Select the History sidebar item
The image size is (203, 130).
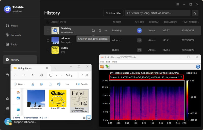(x=20, y=60)
